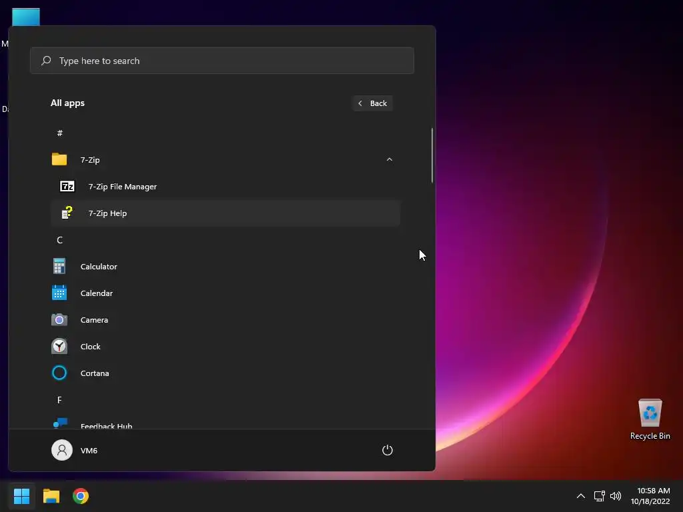Click the All apps list scrollbar
Viewport: 683px width, 512px height.
tap(432, 155)
